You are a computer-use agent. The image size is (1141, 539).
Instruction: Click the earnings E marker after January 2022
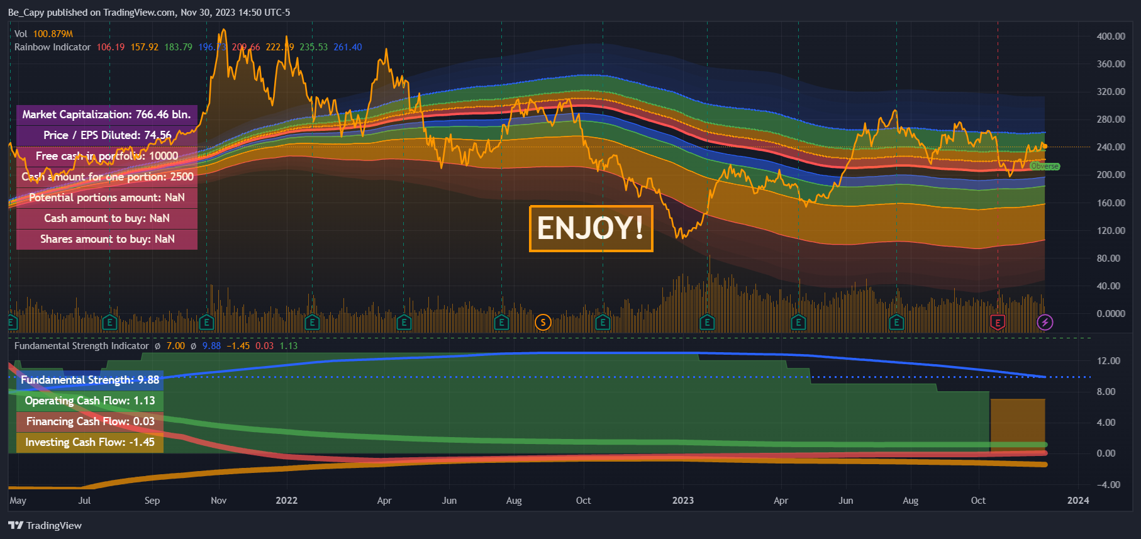[x=312, y=323]
